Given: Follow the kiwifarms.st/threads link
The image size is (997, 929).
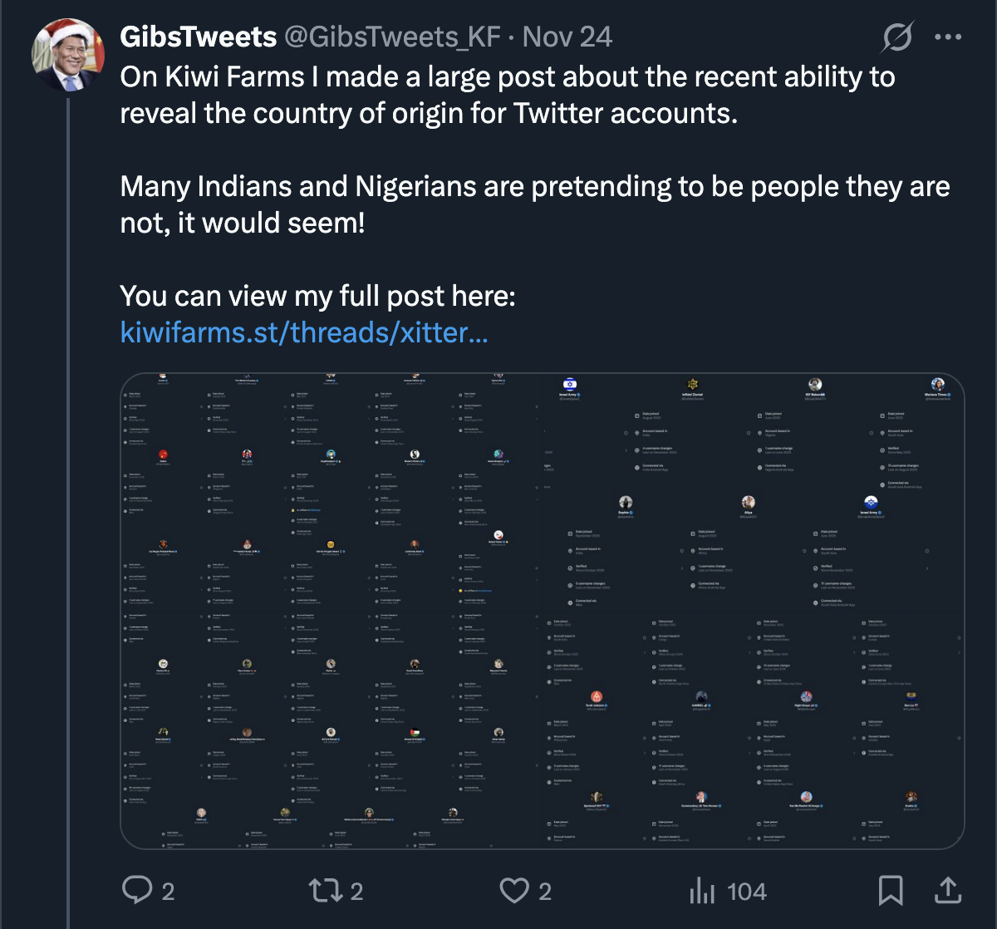Looking at the screenshot, I should [304, 332].
